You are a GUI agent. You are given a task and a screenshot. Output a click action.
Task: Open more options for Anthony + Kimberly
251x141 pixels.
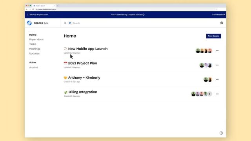pos(217,80)
